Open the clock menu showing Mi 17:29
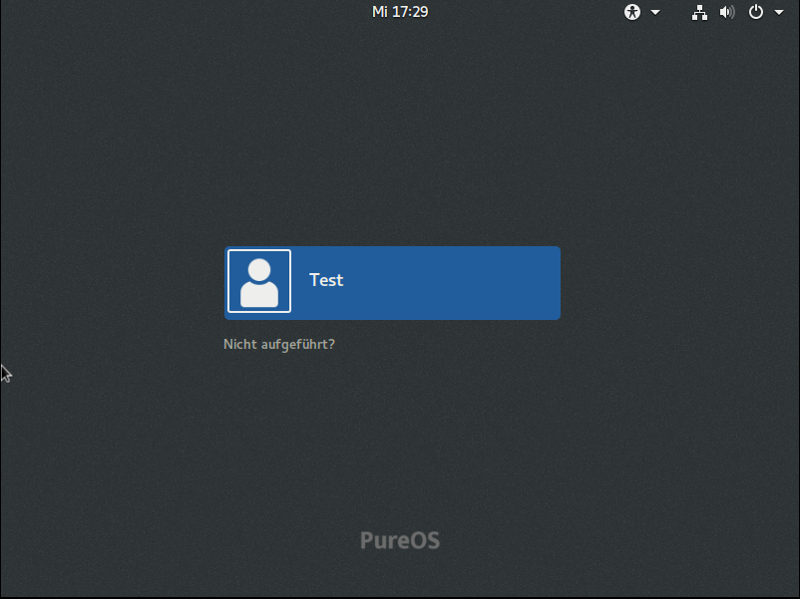 400,12
